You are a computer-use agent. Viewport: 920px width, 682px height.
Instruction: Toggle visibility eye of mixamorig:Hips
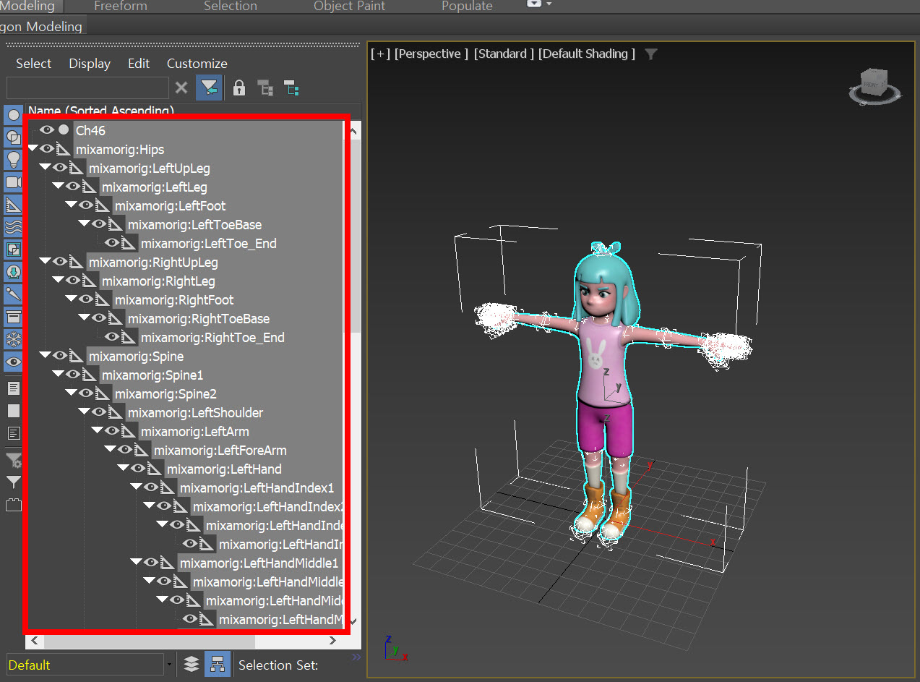pos(47,149)
